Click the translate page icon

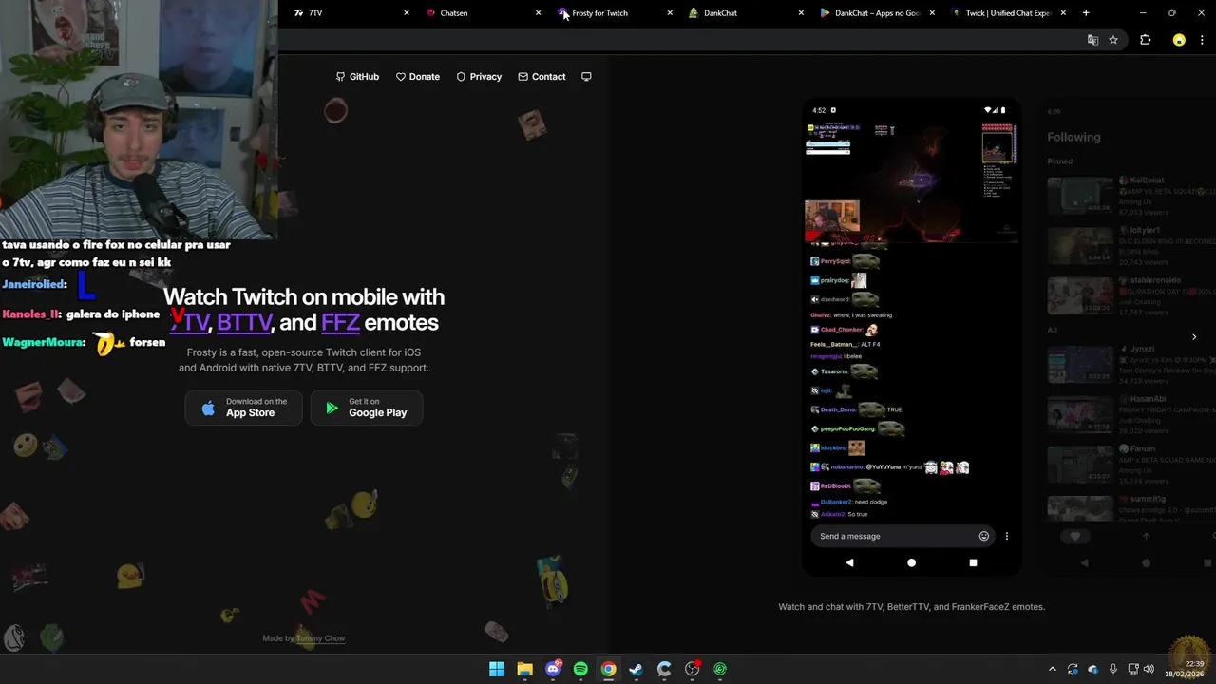click(x=1092, y=40)
